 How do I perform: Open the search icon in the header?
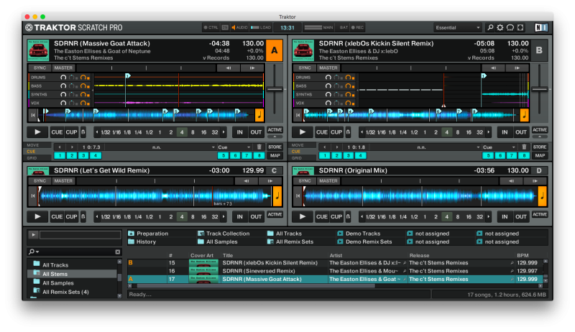pyautogui.click(x=490, y=27)
